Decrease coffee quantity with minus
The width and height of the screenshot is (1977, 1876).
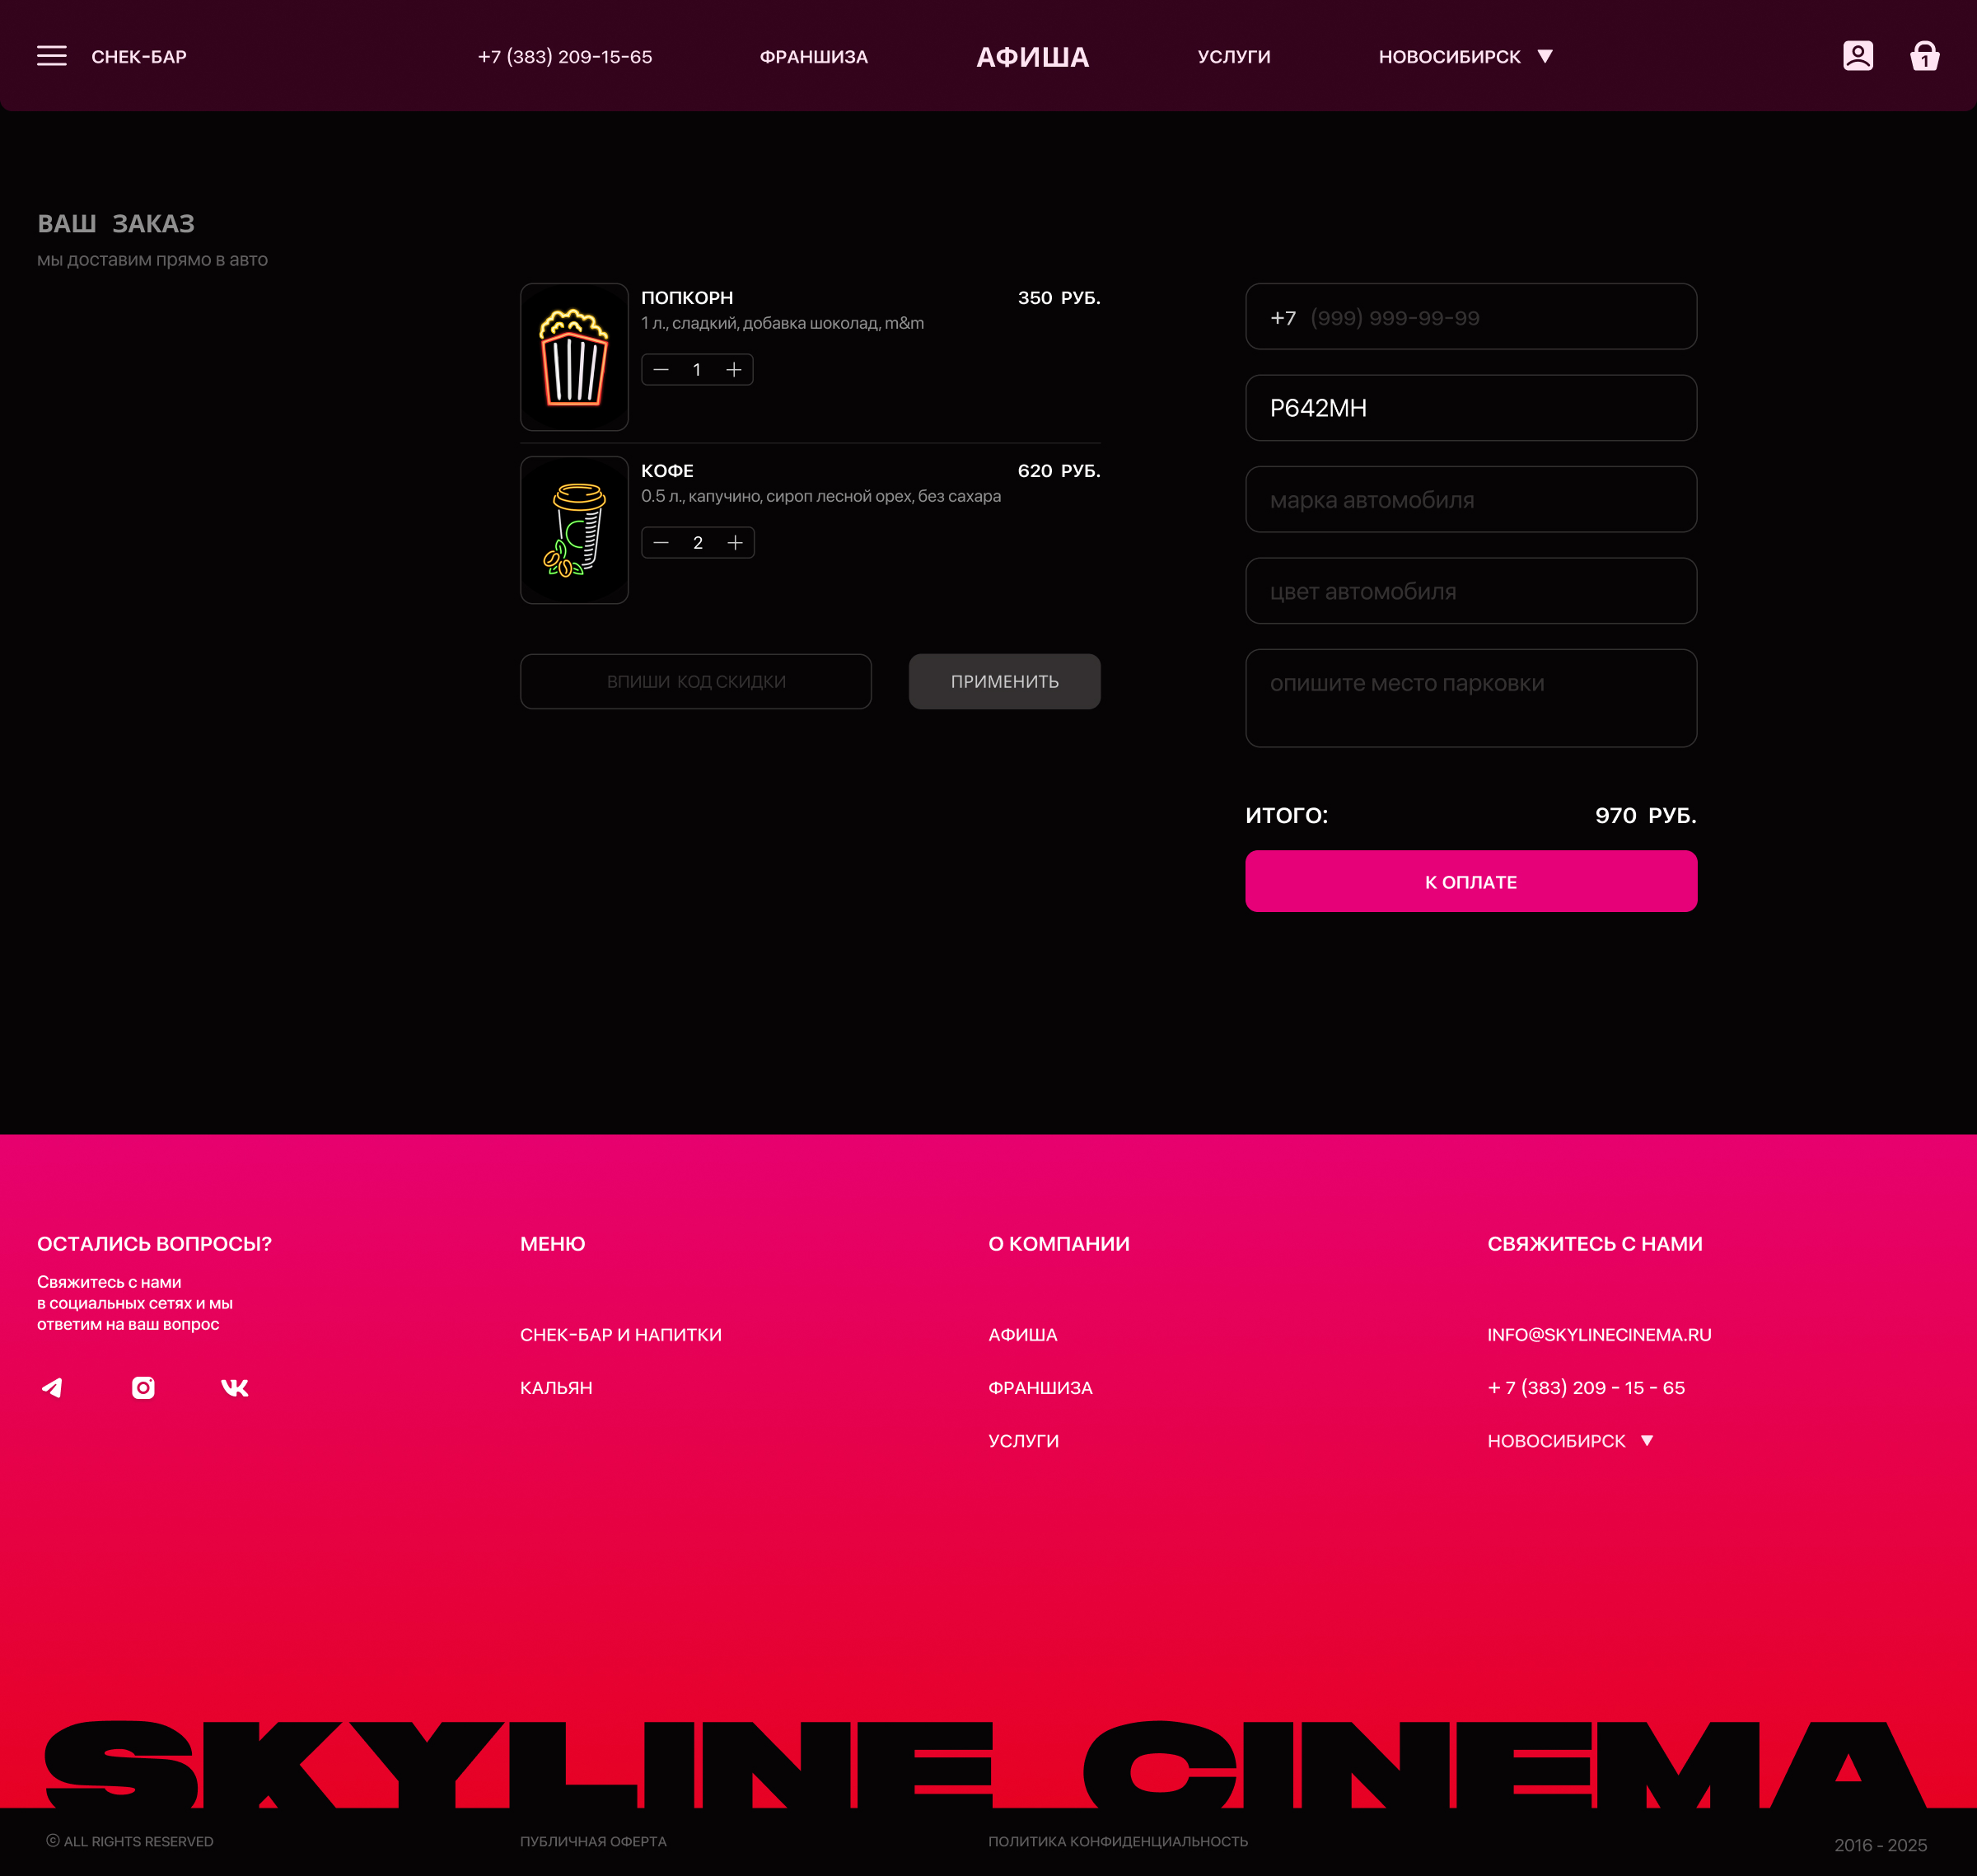pyautogui.click(x=661, y=543)
